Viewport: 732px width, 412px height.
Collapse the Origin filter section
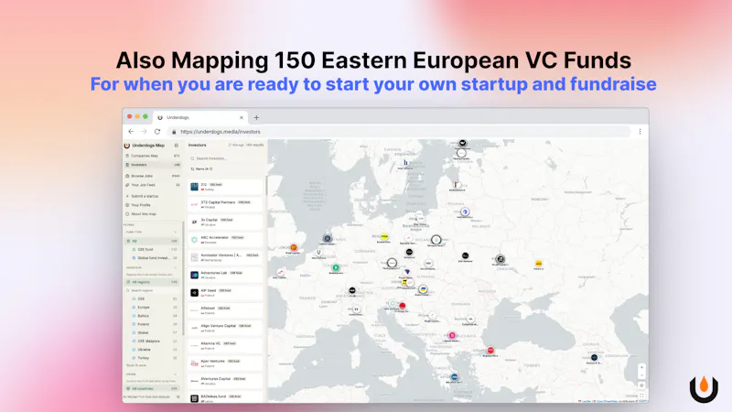click(176, 374)
